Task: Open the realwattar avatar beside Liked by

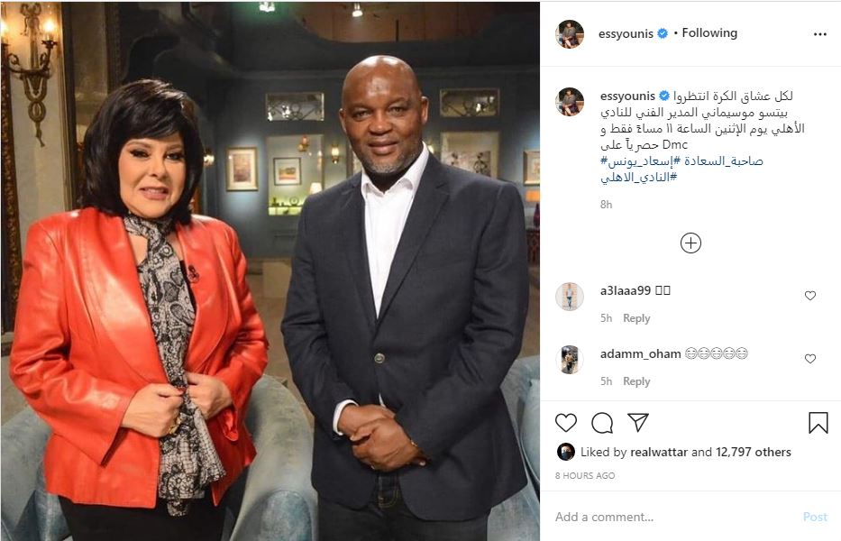Action: [566, 452]
